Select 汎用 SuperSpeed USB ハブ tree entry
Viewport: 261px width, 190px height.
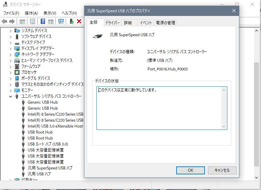point(50,168)
